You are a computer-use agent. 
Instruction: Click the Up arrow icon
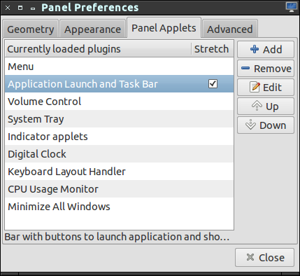(x=257, y=106)
